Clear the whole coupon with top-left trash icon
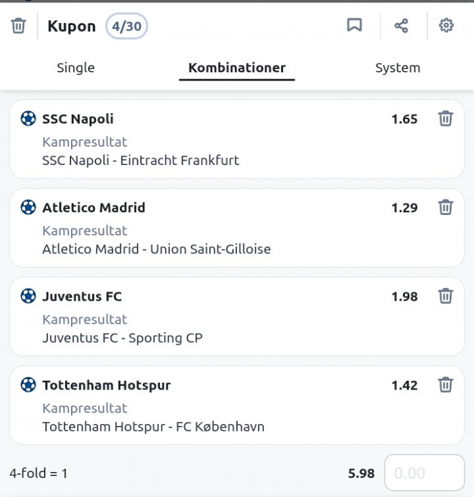This screenshot has height=497, width=474. 18,26
